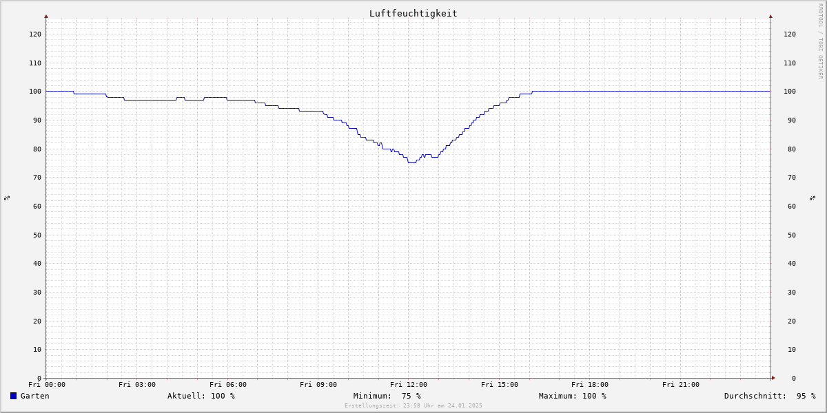
Task: Click the blue Garten legend color swatch
Action: [x=13, y=396]
